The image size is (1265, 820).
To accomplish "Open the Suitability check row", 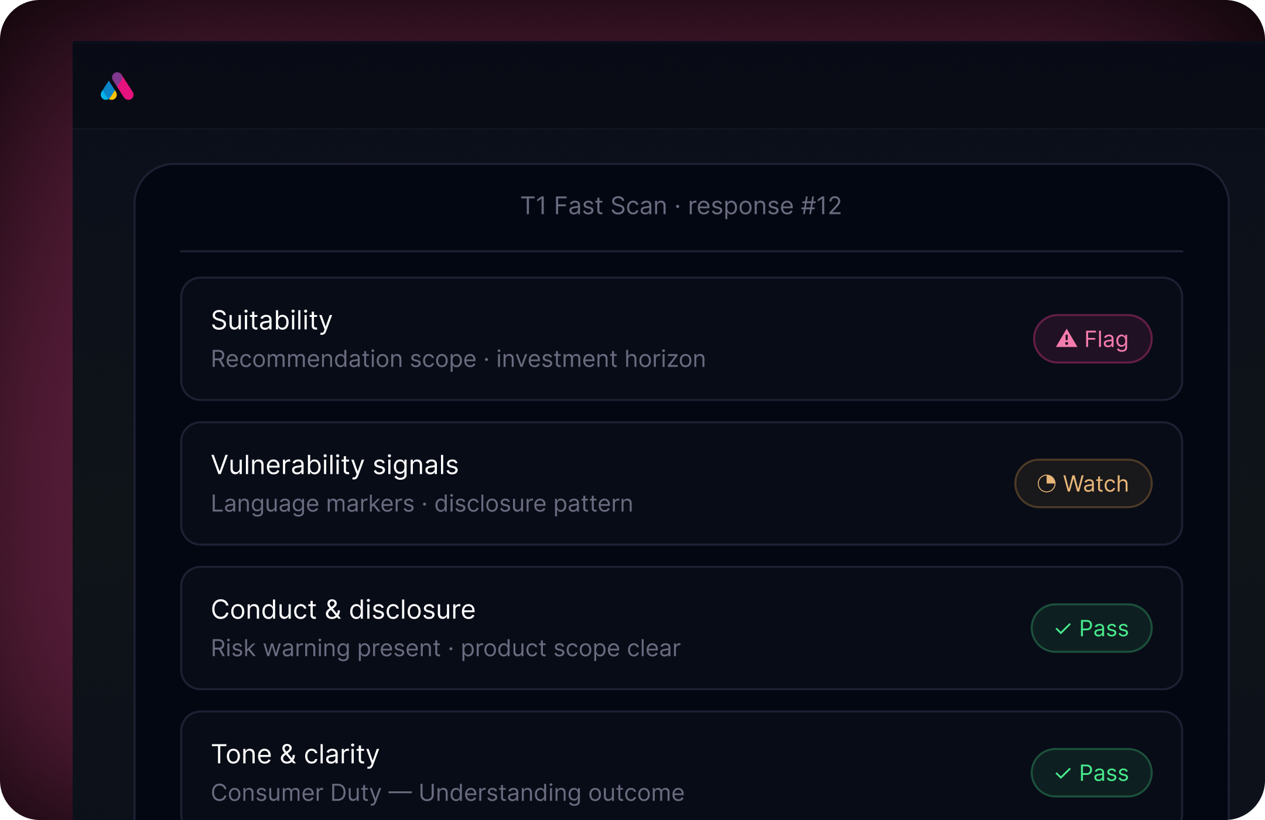I will tap(681, 339).
